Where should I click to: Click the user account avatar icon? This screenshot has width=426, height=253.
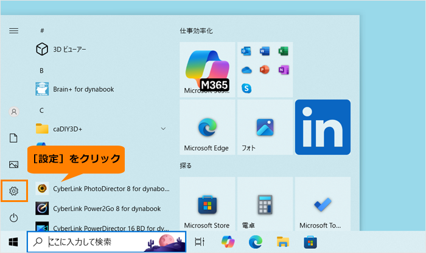(x=14, y=112)
